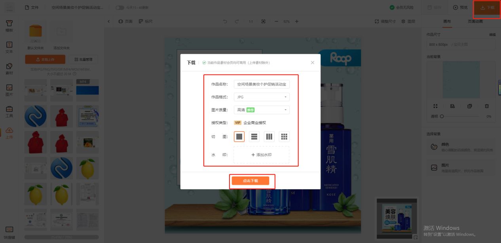Click the background replace icon
Image resolution: width=501 pixels, height=243 pixels.
(x=452, y=106)
